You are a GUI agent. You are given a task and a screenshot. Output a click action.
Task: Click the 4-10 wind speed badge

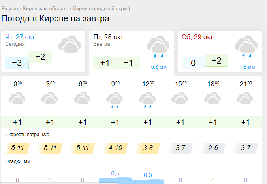pos(115,148)
